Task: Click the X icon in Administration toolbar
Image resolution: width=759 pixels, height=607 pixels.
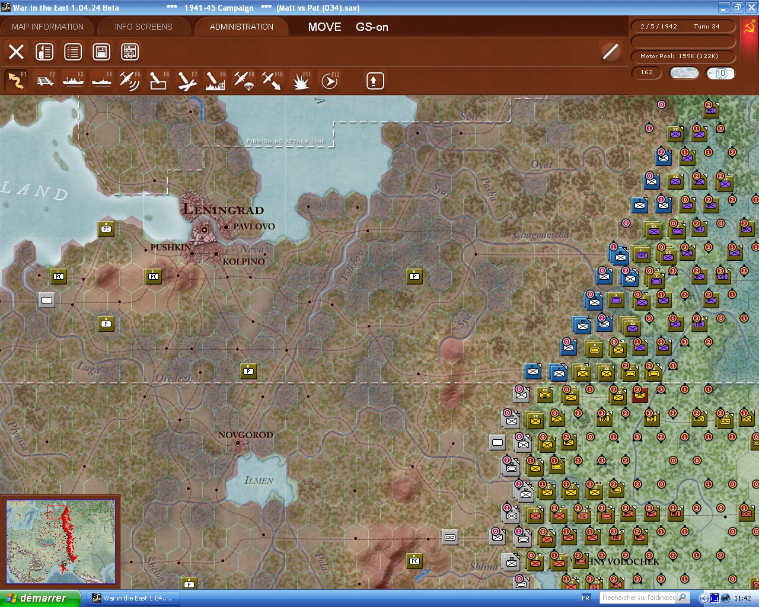Action: point(17,52)
